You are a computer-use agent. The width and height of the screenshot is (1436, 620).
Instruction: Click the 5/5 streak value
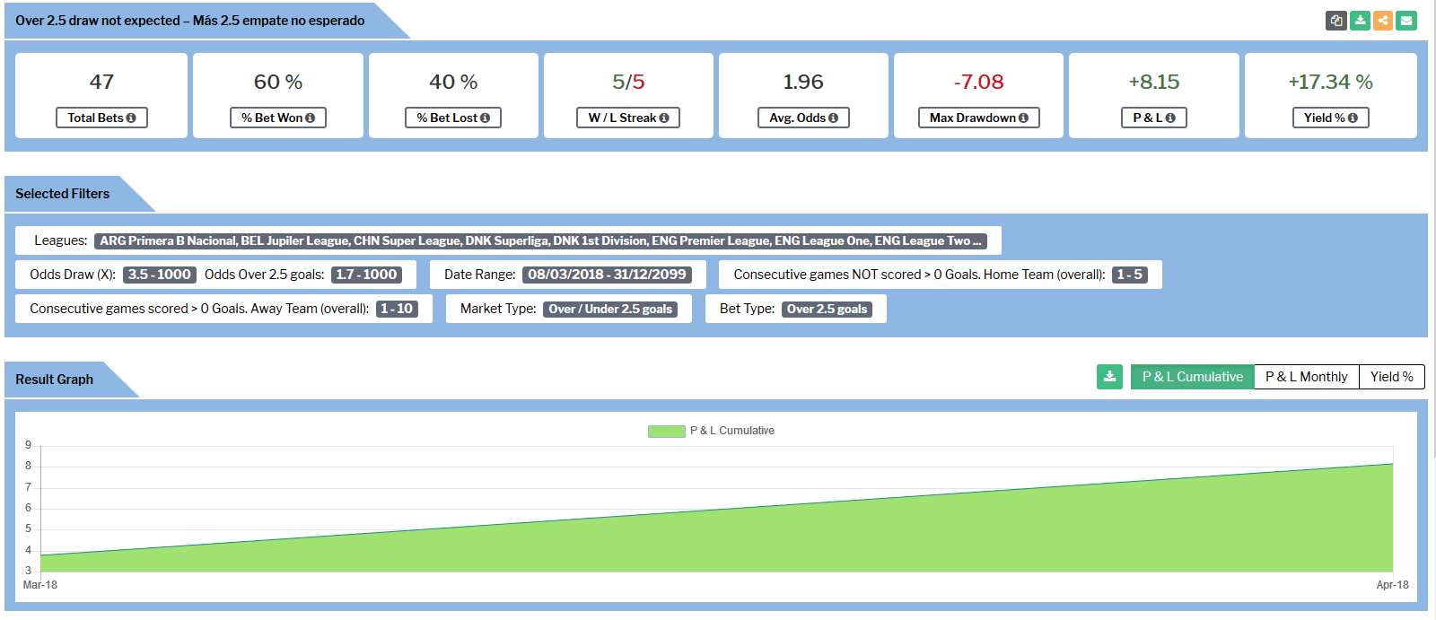628,82
